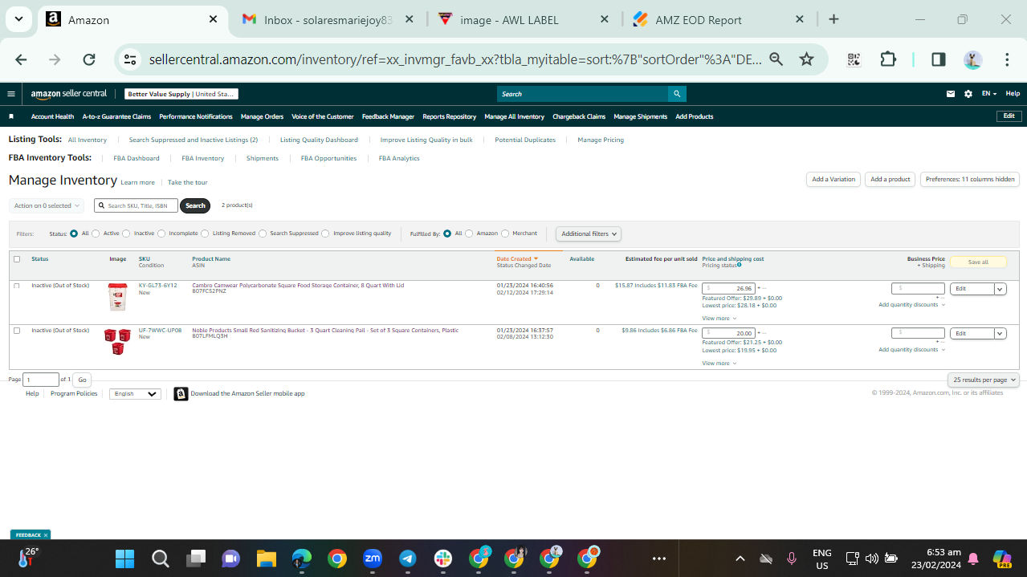
Task: Open Search Suppressed and Inactive Listings link
Action: click(194, 140)
